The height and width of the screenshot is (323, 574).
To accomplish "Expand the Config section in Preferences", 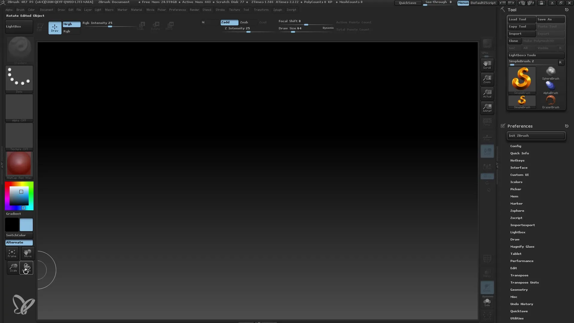I will pos(516,146).
